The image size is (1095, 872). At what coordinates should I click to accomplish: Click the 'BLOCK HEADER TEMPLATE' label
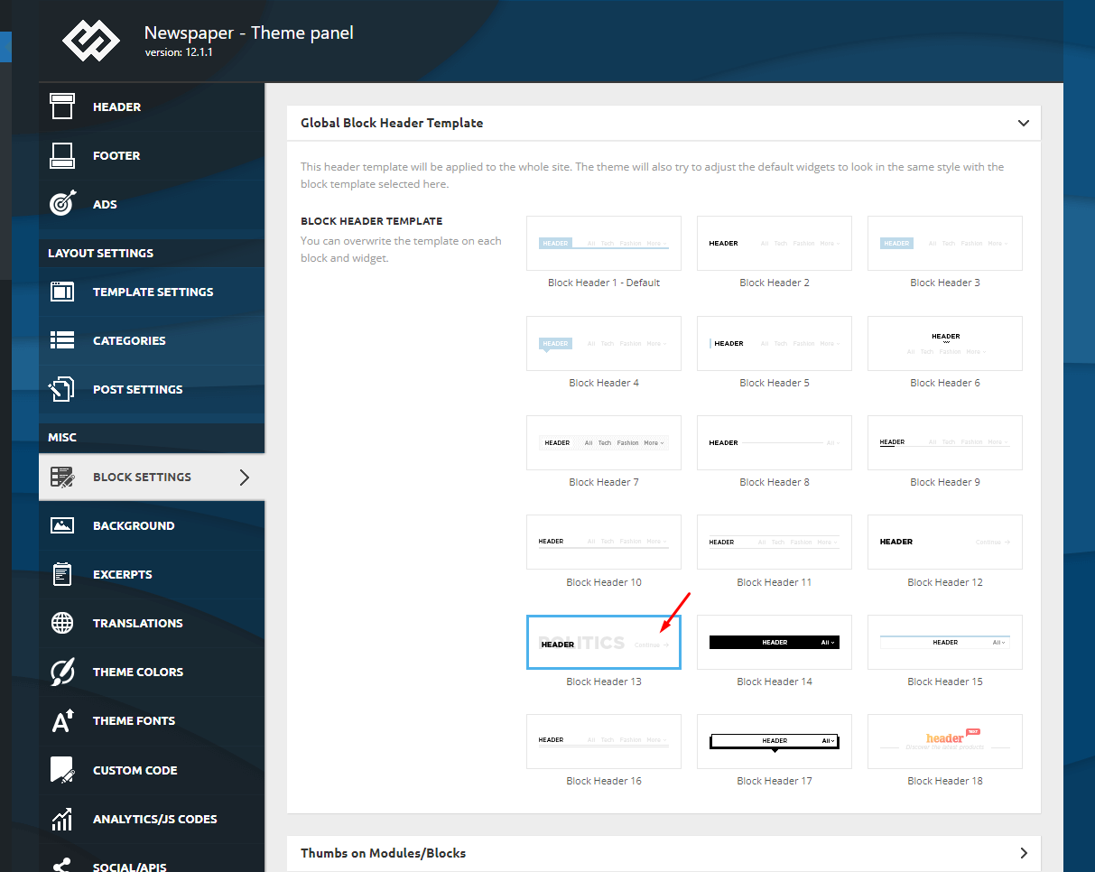[x=371, y=221]
